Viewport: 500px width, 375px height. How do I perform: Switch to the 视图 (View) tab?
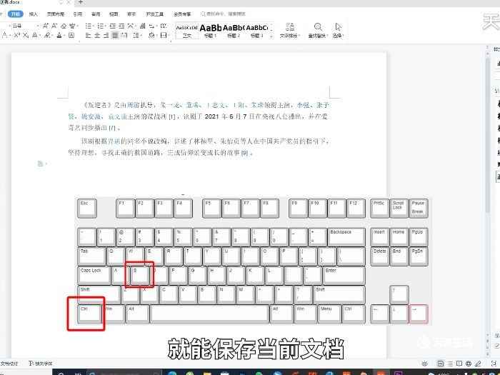pos(114,14)
